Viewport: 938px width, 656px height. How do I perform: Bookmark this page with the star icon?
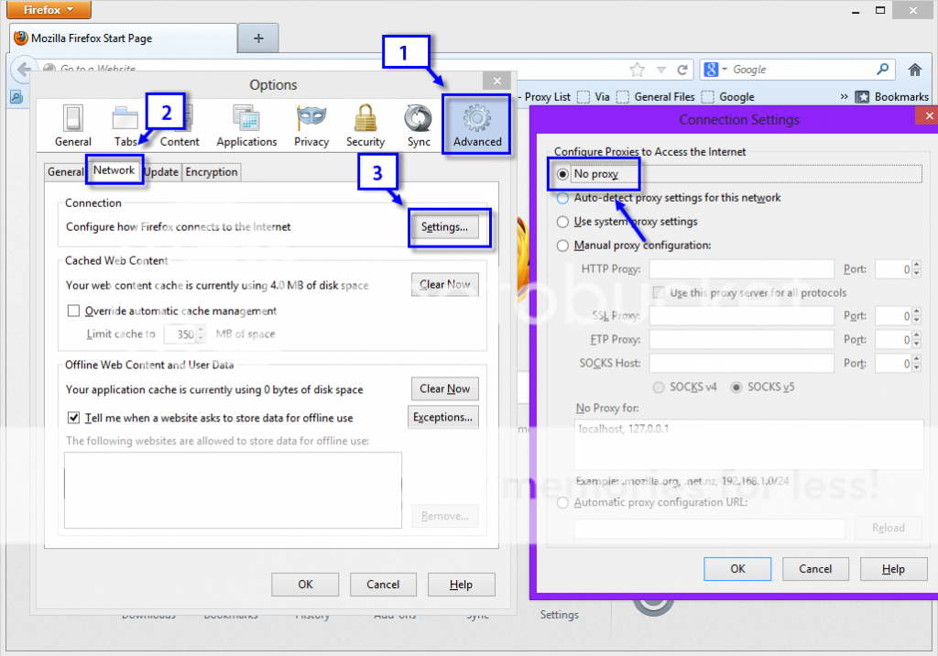click(x=638, y=70)
